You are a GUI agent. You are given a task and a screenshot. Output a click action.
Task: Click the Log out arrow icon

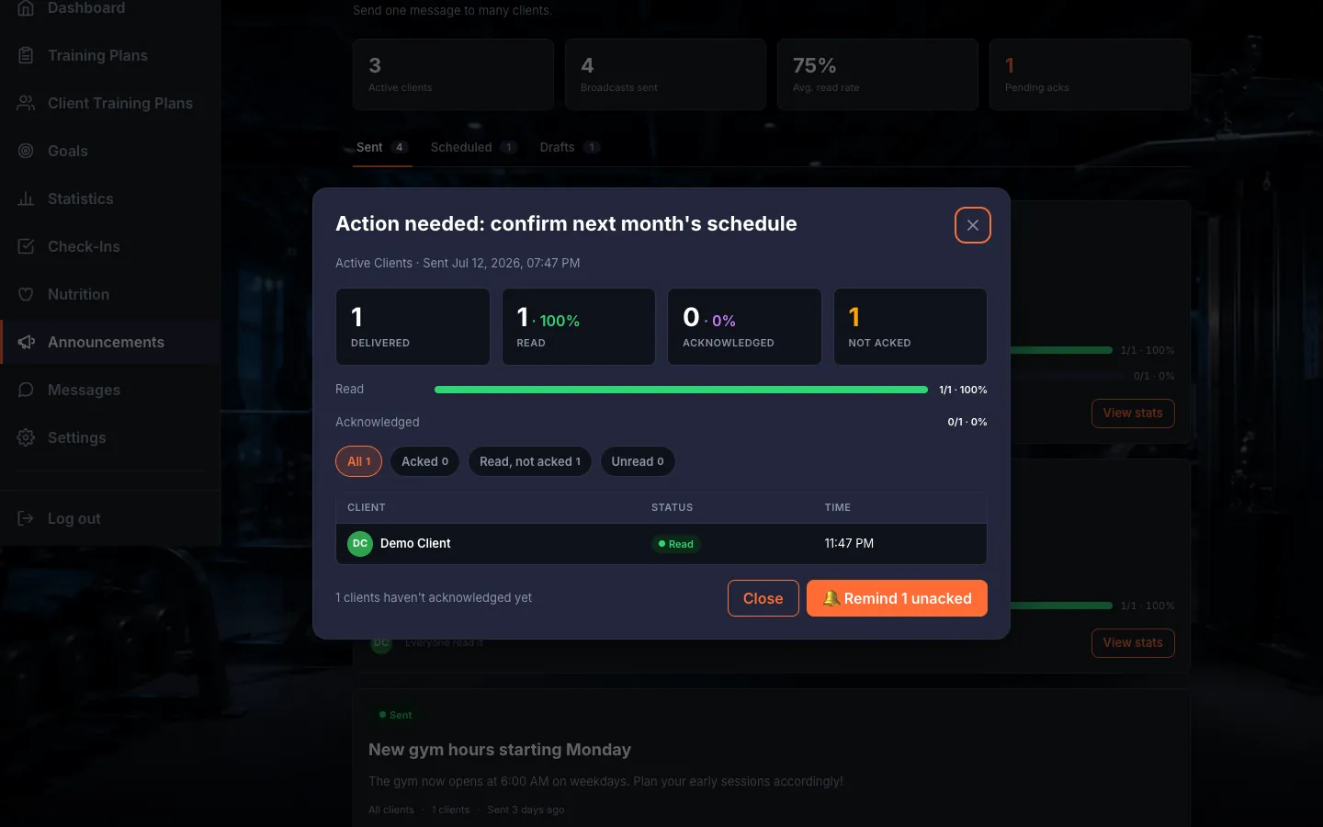26,518
